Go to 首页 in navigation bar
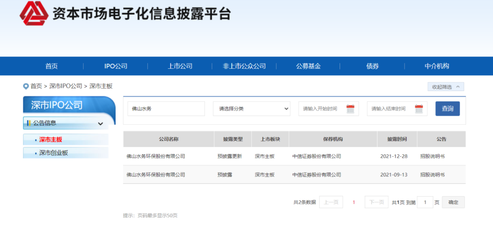This screenshot has width=493, height=230. point(52,66)
